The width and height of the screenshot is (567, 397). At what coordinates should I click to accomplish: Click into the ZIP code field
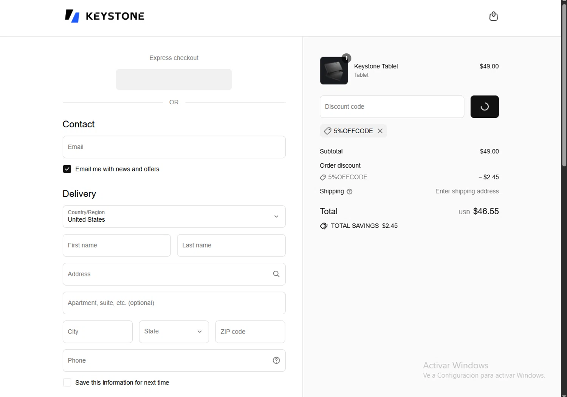(250, 332)
